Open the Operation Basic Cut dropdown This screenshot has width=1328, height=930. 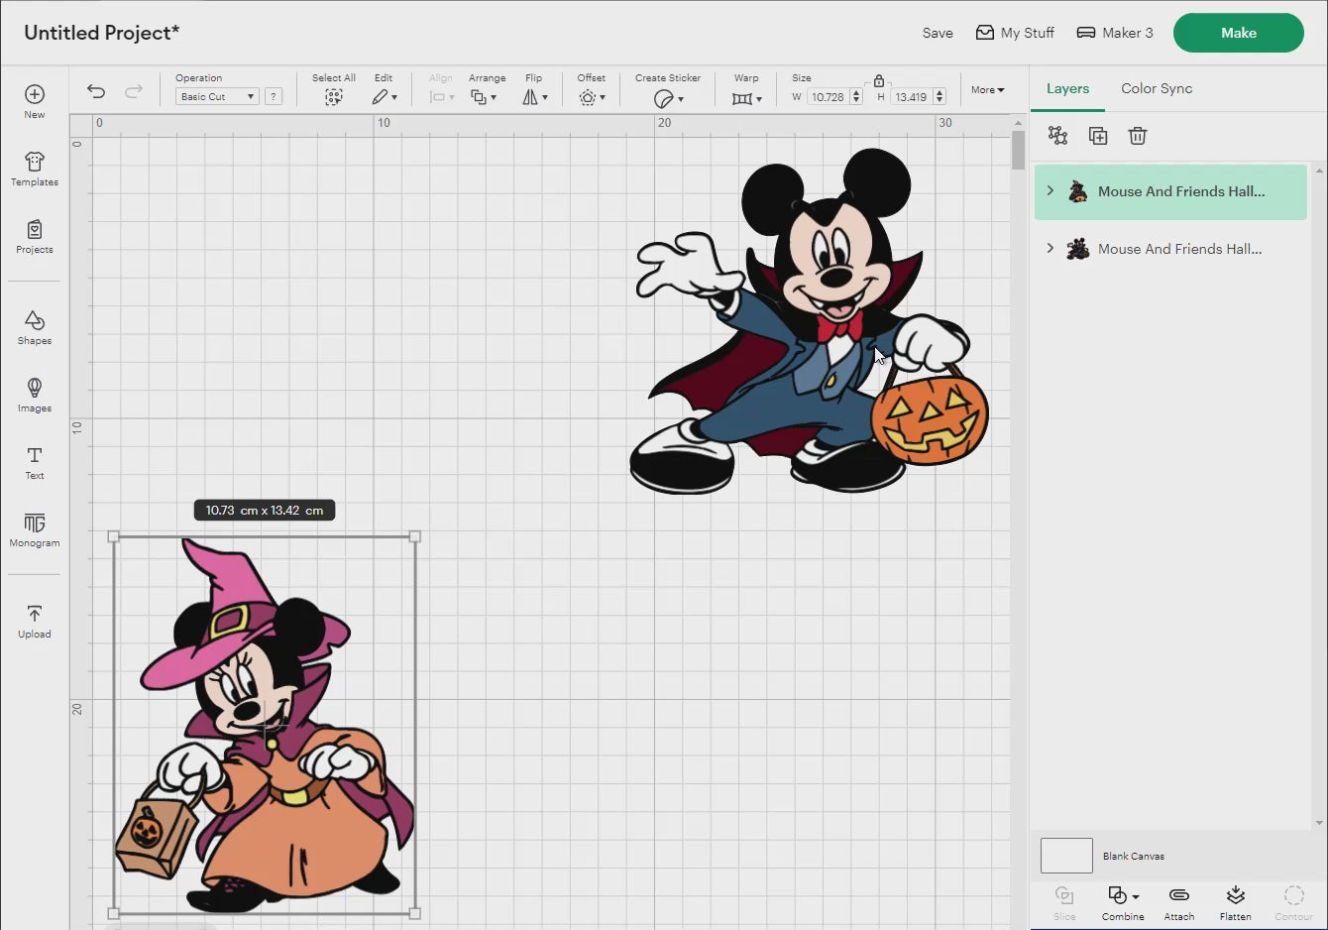(217, 96)
